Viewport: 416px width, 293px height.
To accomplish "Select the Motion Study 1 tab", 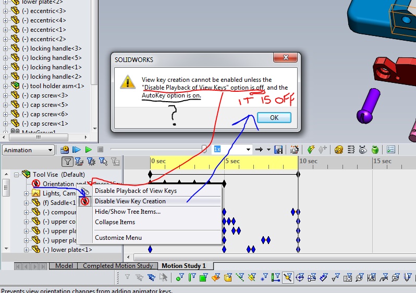I will point(183,266).
